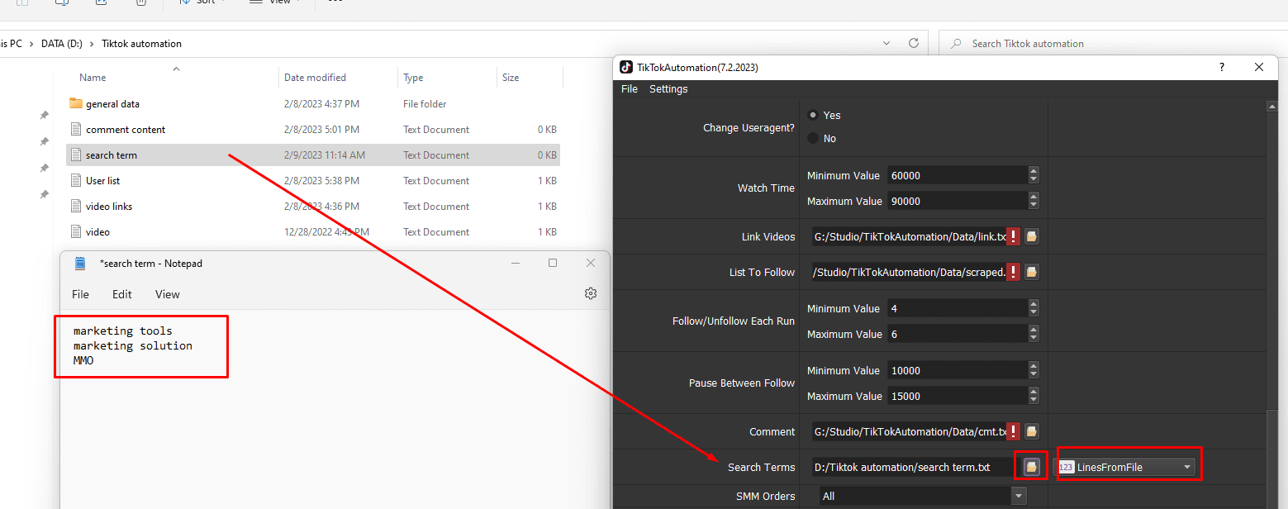This screenshot has height=509, width=1288.
Task: Click Pause Between Follow field 10000
Action: tap(958, 370)
